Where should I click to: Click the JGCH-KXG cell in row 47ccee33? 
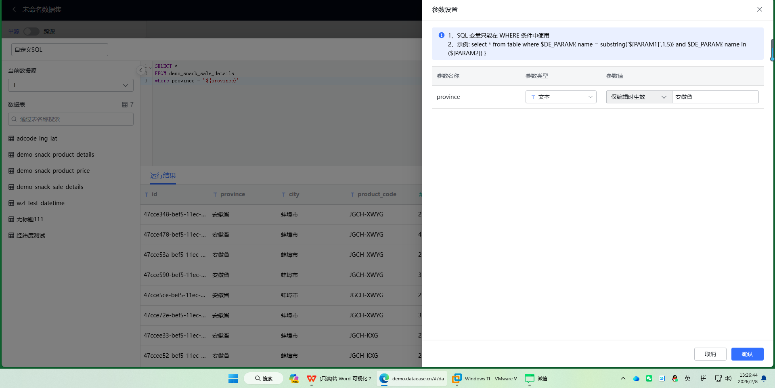[364, 336]
